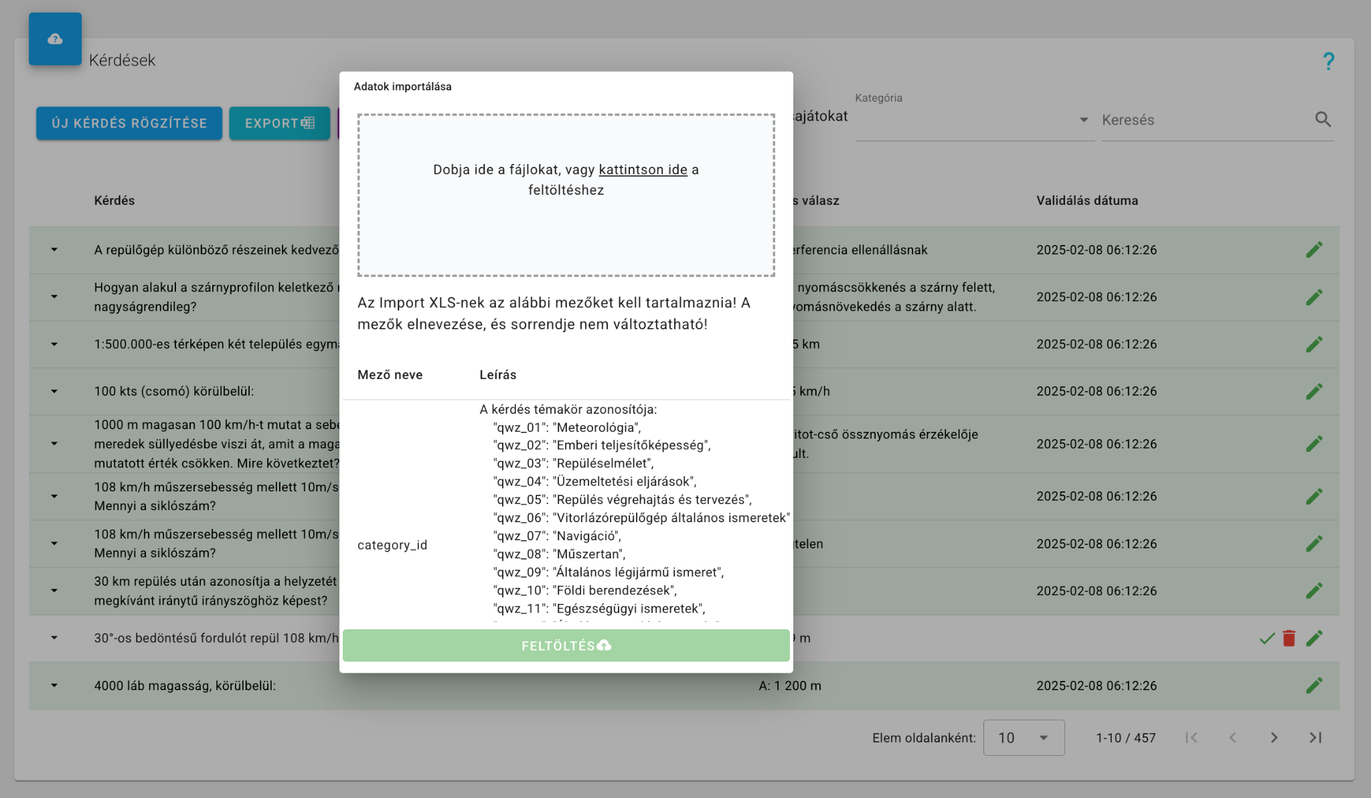
Task: Click the pencil icon in the first row
Action: click(1314, 250)
